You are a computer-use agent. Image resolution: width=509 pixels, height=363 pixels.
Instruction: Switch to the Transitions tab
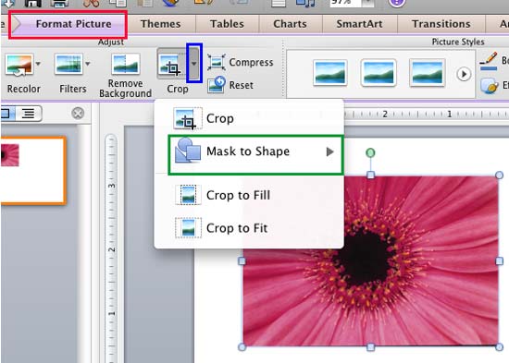pos(441,24)
